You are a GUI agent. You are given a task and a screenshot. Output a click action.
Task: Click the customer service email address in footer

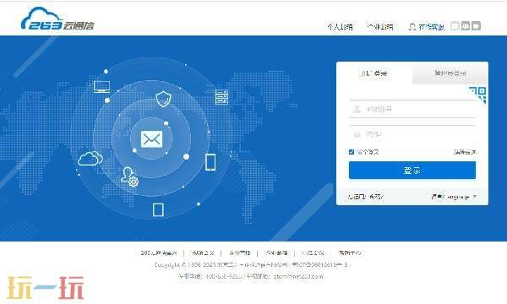pyautogui.click(x=298, y=276)
